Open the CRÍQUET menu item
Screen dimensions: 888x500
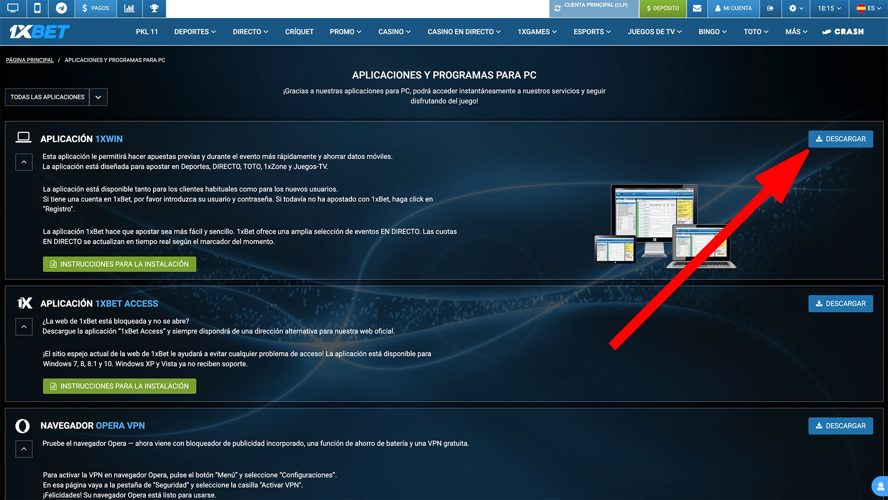coord(299,31)
